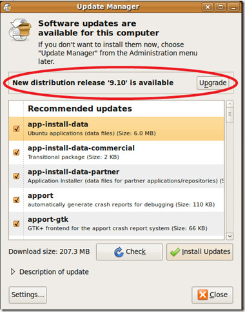Click the scrollbar up arrow
This screenshot has width=245, height=312.
pos(230,104)
